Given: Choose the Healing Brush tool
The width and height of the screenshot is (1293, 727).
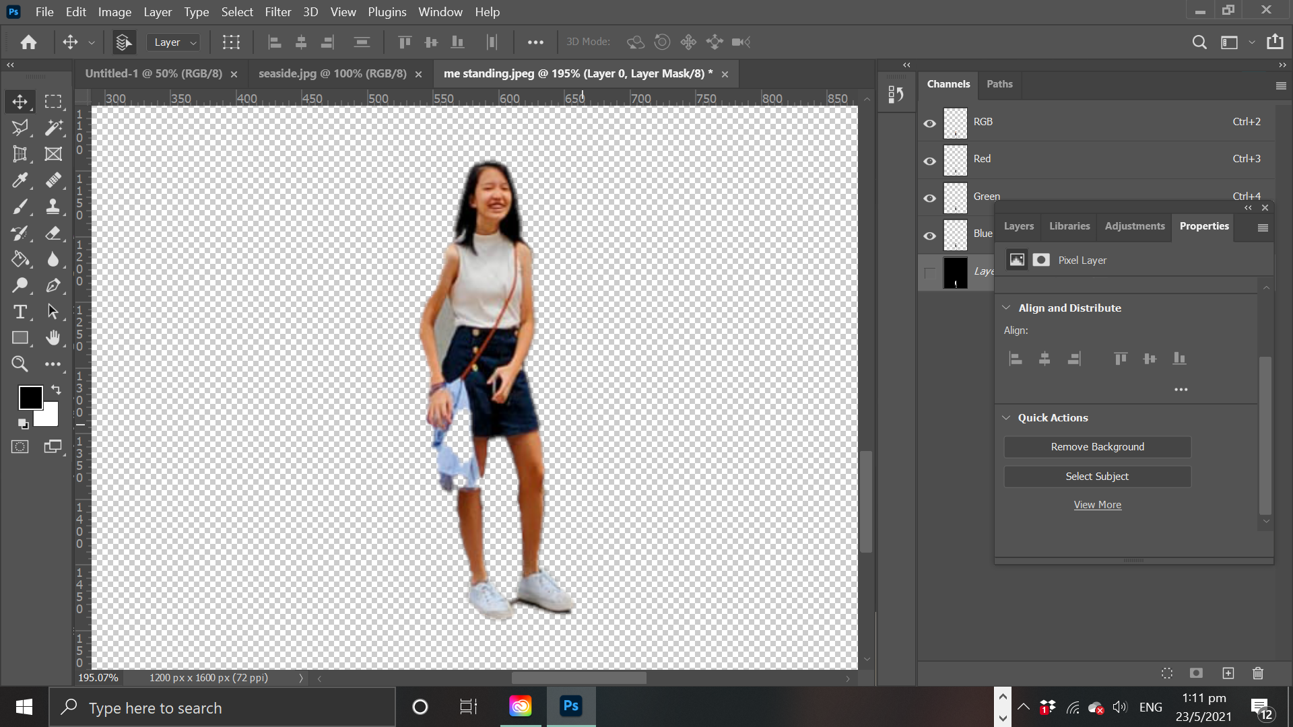Looking at the screenshot, I should coord(53,180).
